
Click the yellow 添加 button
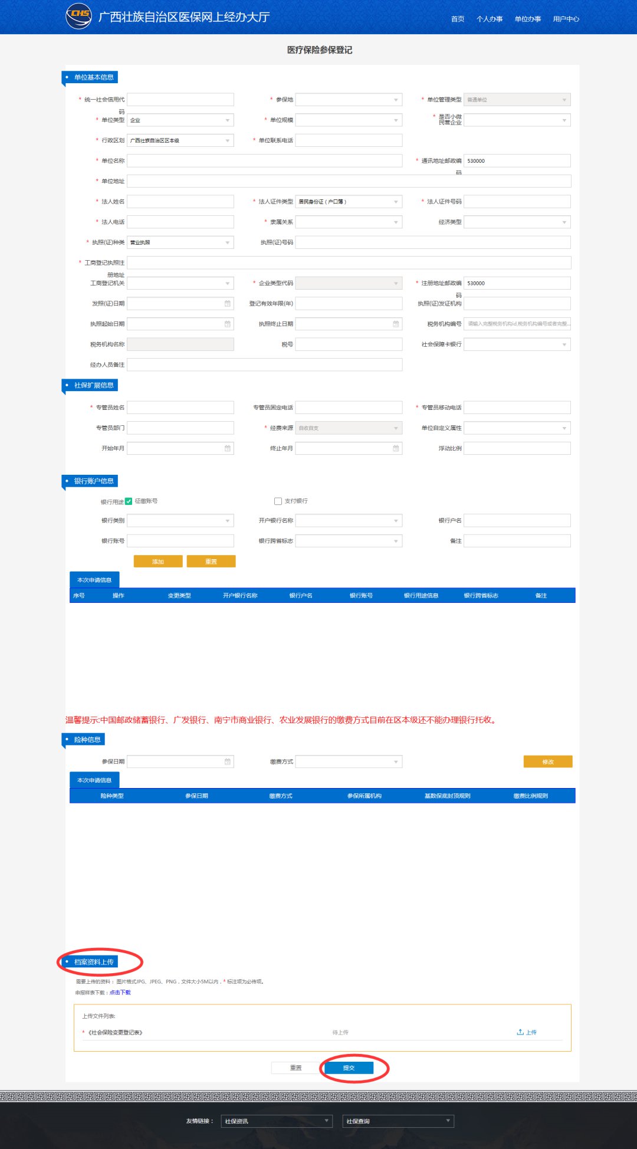(x=158, y=562)
